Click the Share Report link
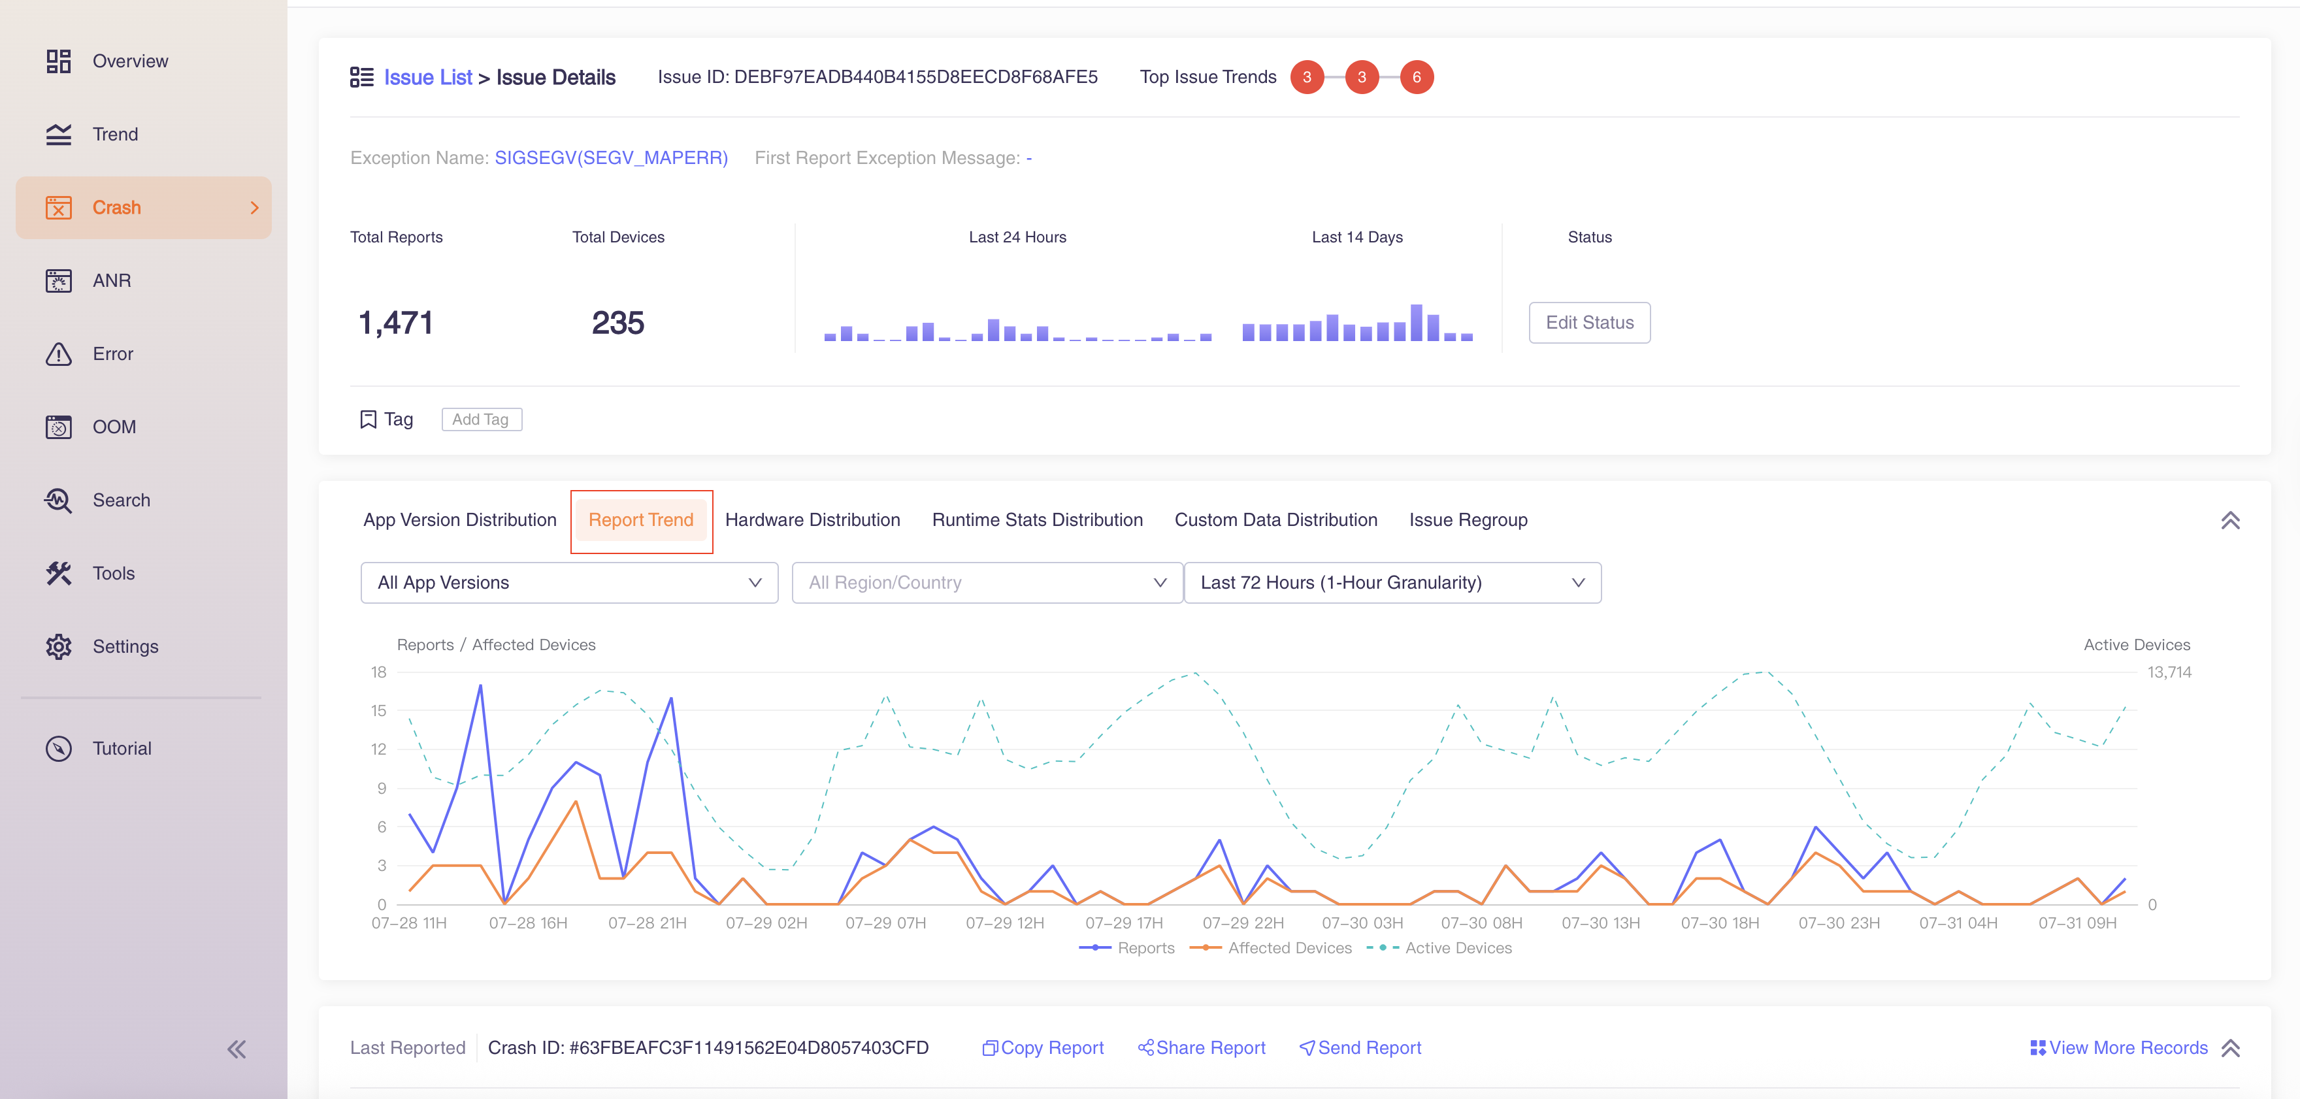This screenshot has height=1099, width=2300. point(1211,1048)
